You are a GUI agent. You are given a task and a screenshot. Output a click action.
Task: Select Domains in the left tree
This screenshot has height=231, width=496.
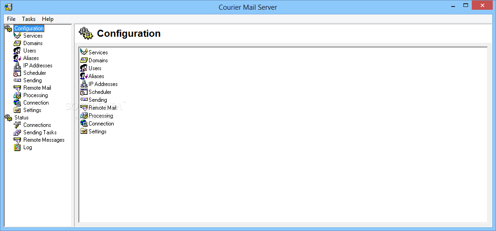coord(33,43)
